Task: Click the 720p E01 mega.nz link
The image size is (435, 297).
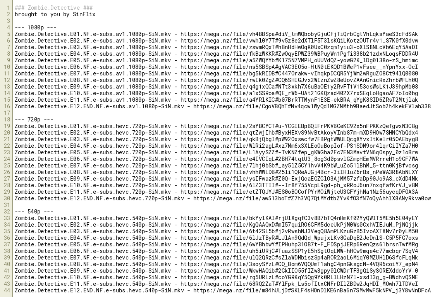Action: tap(299, 126)
